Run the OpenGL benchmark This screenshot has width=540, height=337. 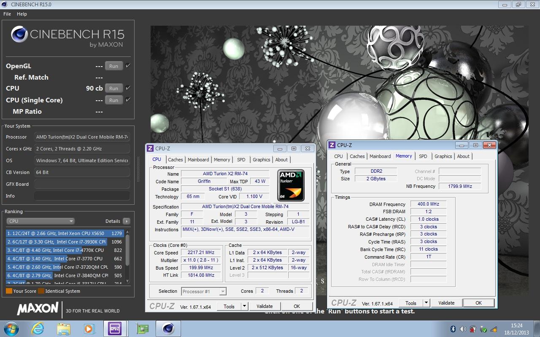[x=114, y=66]
